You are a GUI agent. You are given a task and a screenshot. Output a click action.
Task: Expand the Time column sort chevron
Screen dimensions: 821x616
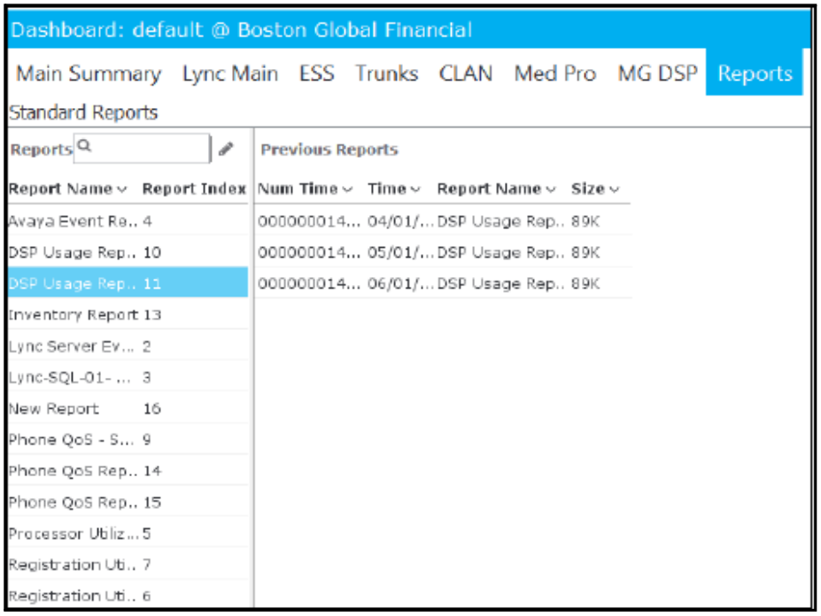point(415,189)
